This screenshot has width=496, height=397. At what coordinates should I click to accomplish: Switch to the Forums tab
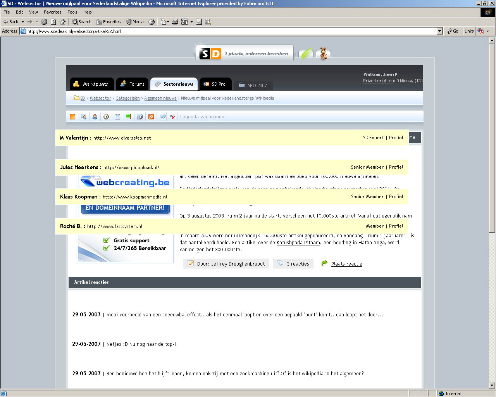(x=133, y=84)
